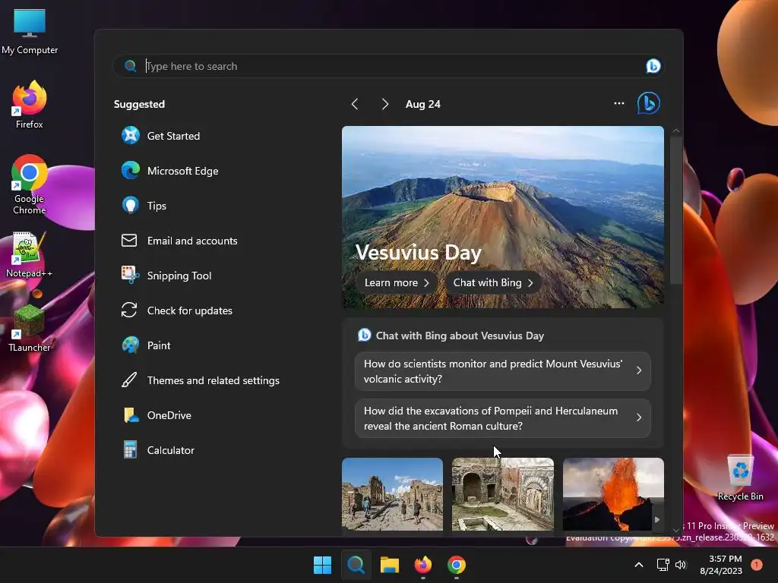Image resolution: width=778 pixels, height=583 pixels.
Task: Select Firefox desktop shortcut
Action: (x=30, y=105)
